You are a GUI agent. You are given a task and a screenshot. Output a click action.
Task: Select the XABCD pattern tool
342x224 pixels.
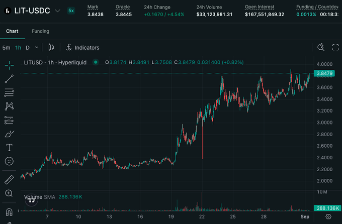coord(9,106)
